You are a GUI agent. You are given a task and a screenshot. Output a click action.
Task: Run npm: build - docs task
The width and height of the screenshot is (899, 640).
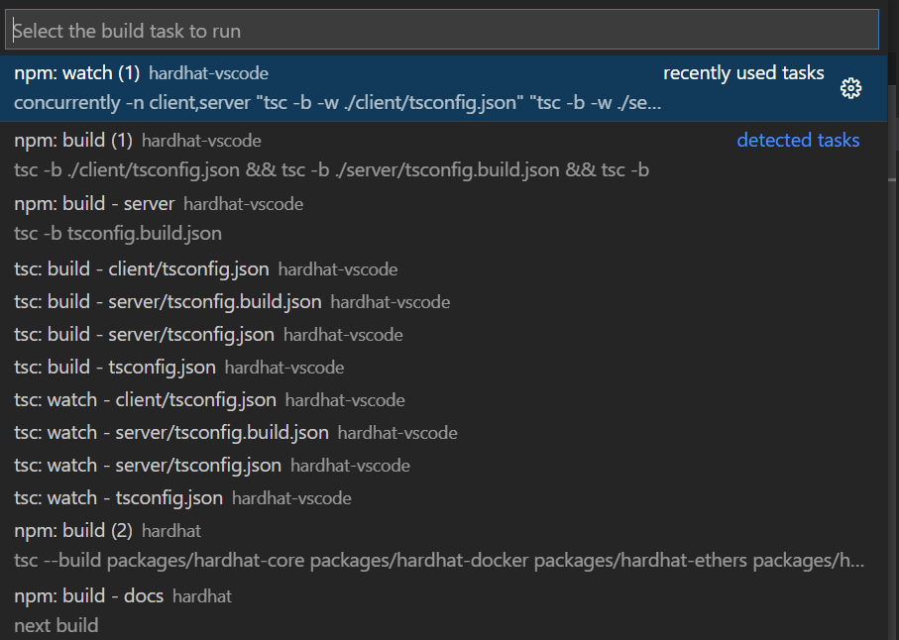[443, 609]
